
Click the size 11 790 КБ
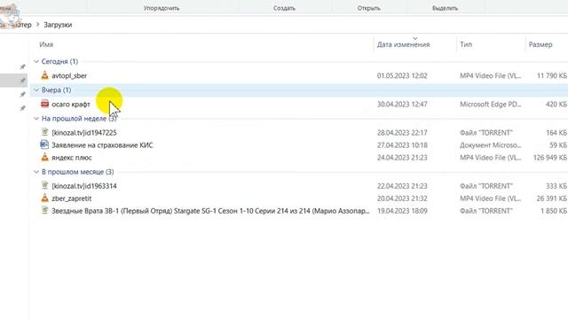[x=552, y=75]
